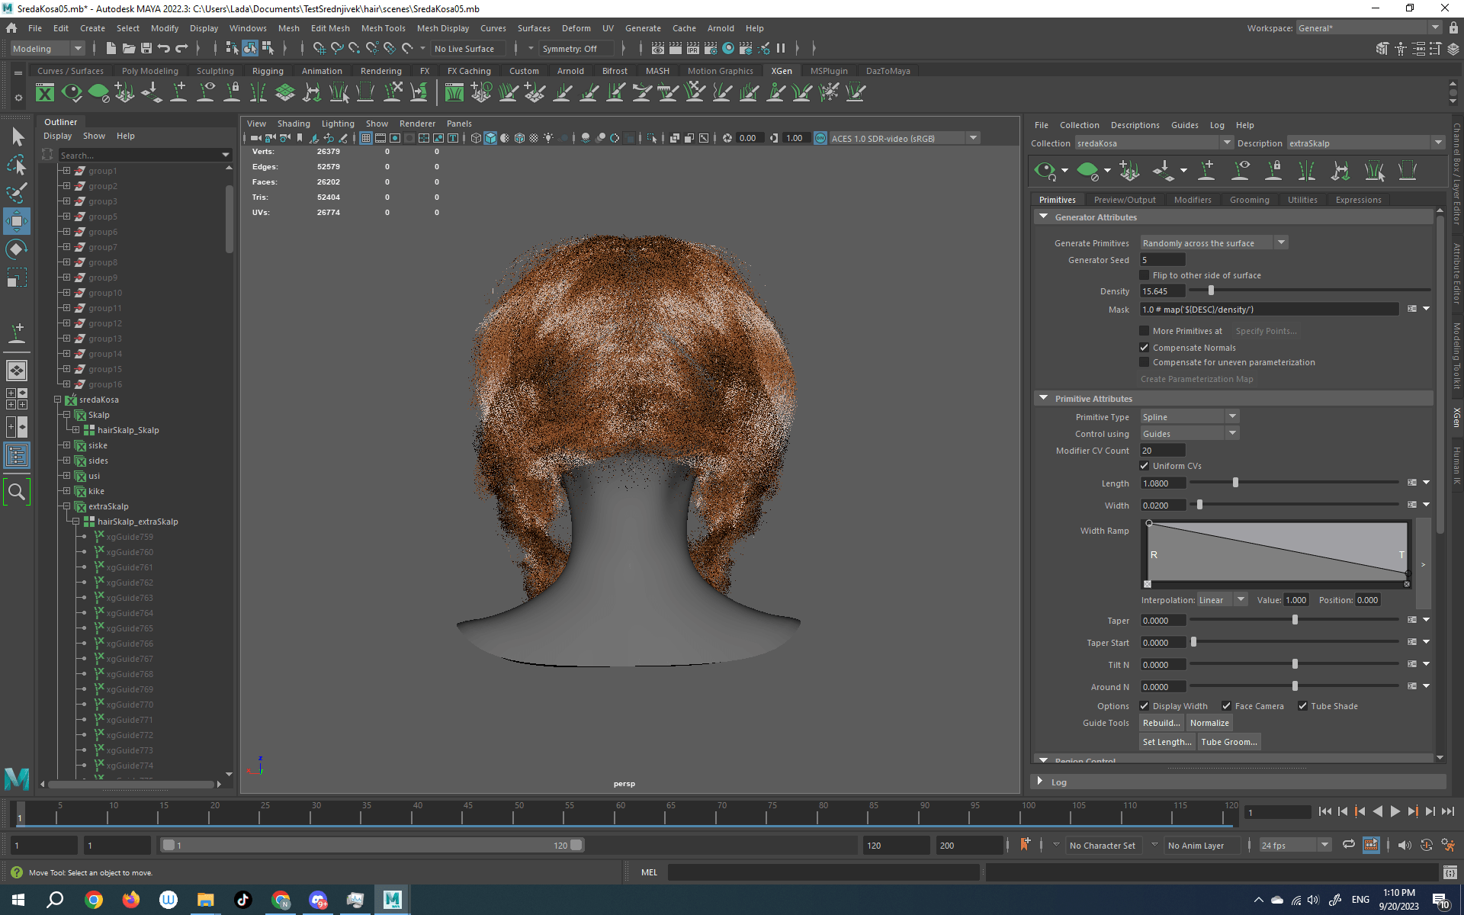
Task: Click the Save Scene icon
Action: click(146, 48)
